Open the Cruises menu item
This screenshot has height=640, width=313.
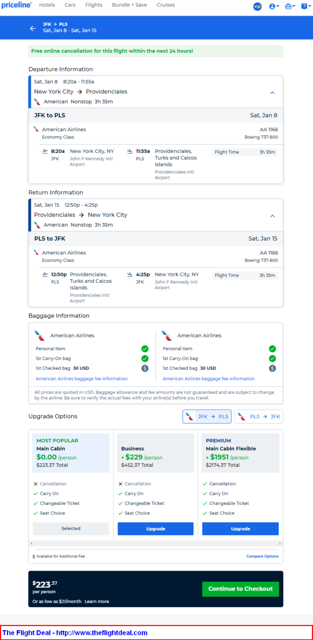click(x=166, y=5)
